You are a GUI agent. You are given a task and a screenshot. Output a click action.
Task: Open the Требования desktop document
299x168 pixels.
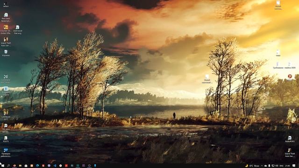[x=278, y=65]
